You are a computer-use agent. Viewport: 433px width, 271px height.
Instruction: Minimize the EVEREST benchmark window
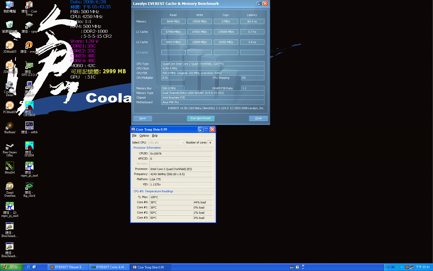[x=259, y=3]
